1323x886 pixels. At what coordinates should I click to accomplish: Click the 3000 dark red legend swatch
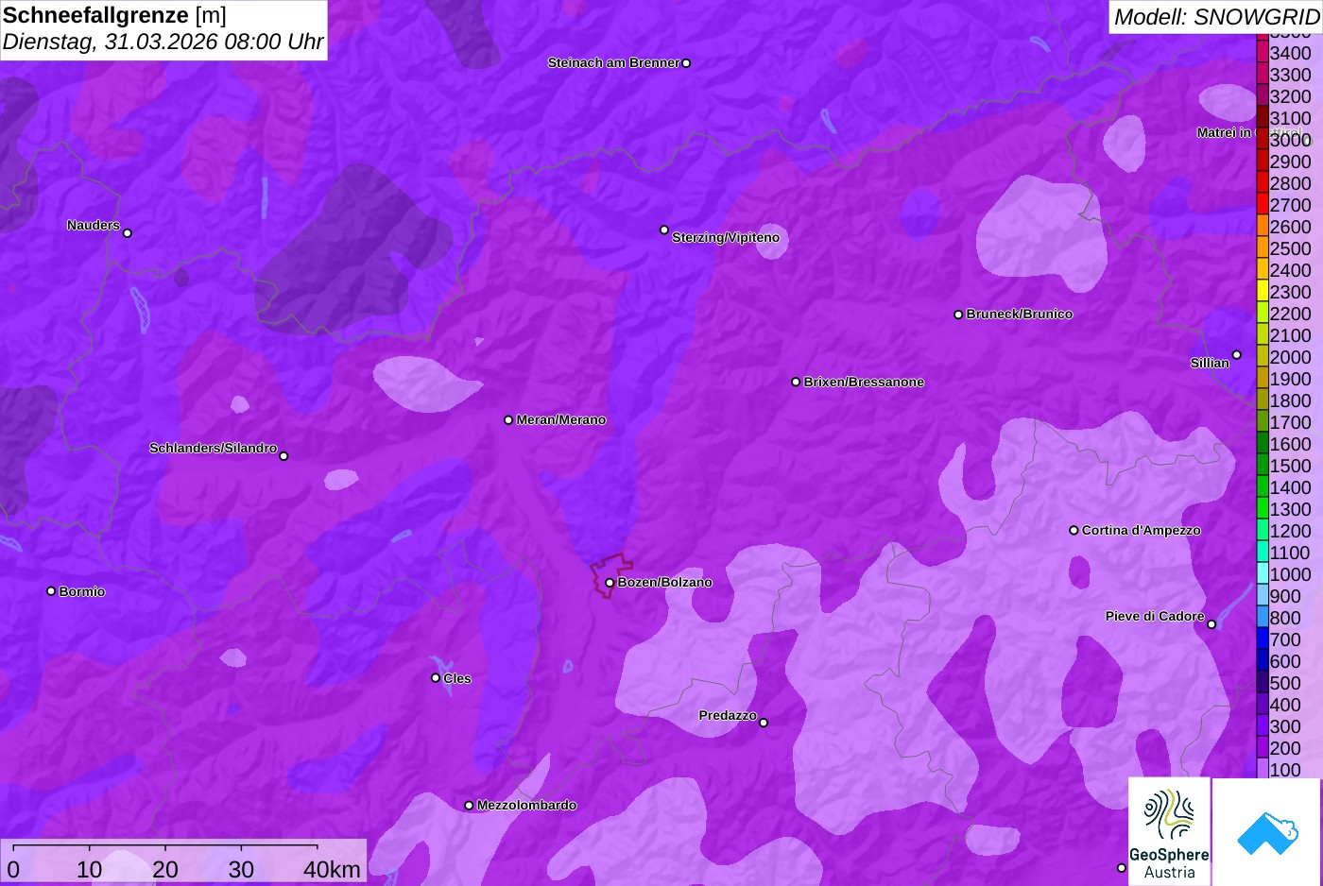pos(1263,138)
